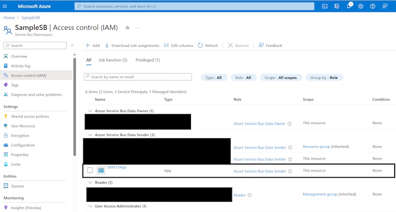Open SBRESTApp link
Image resolution: width=396 pixels, height=212 pixels.
pyautogui.click(x=116, y=167)
